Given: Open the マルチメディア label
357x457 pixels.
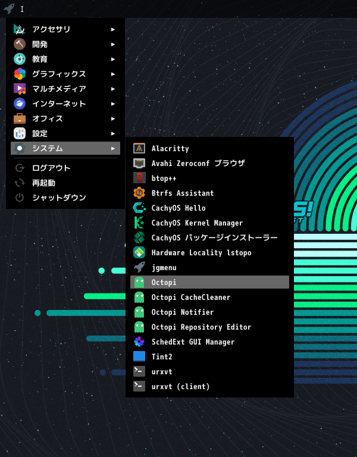Looking at the screenshot, I should [59, 89].
